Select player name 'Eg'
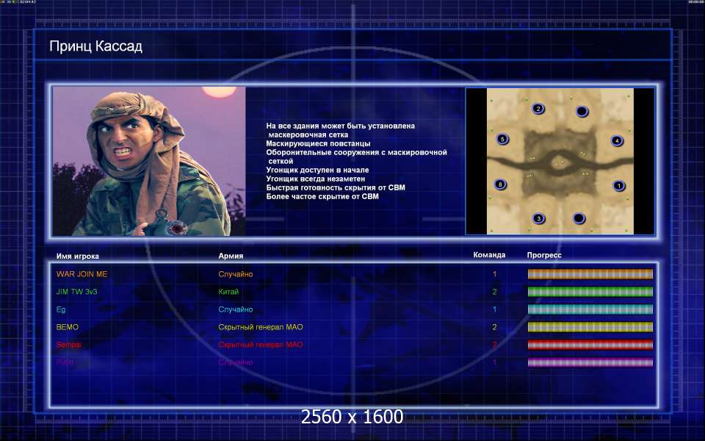This screenshot has width=705, height=441. (61, 309)
